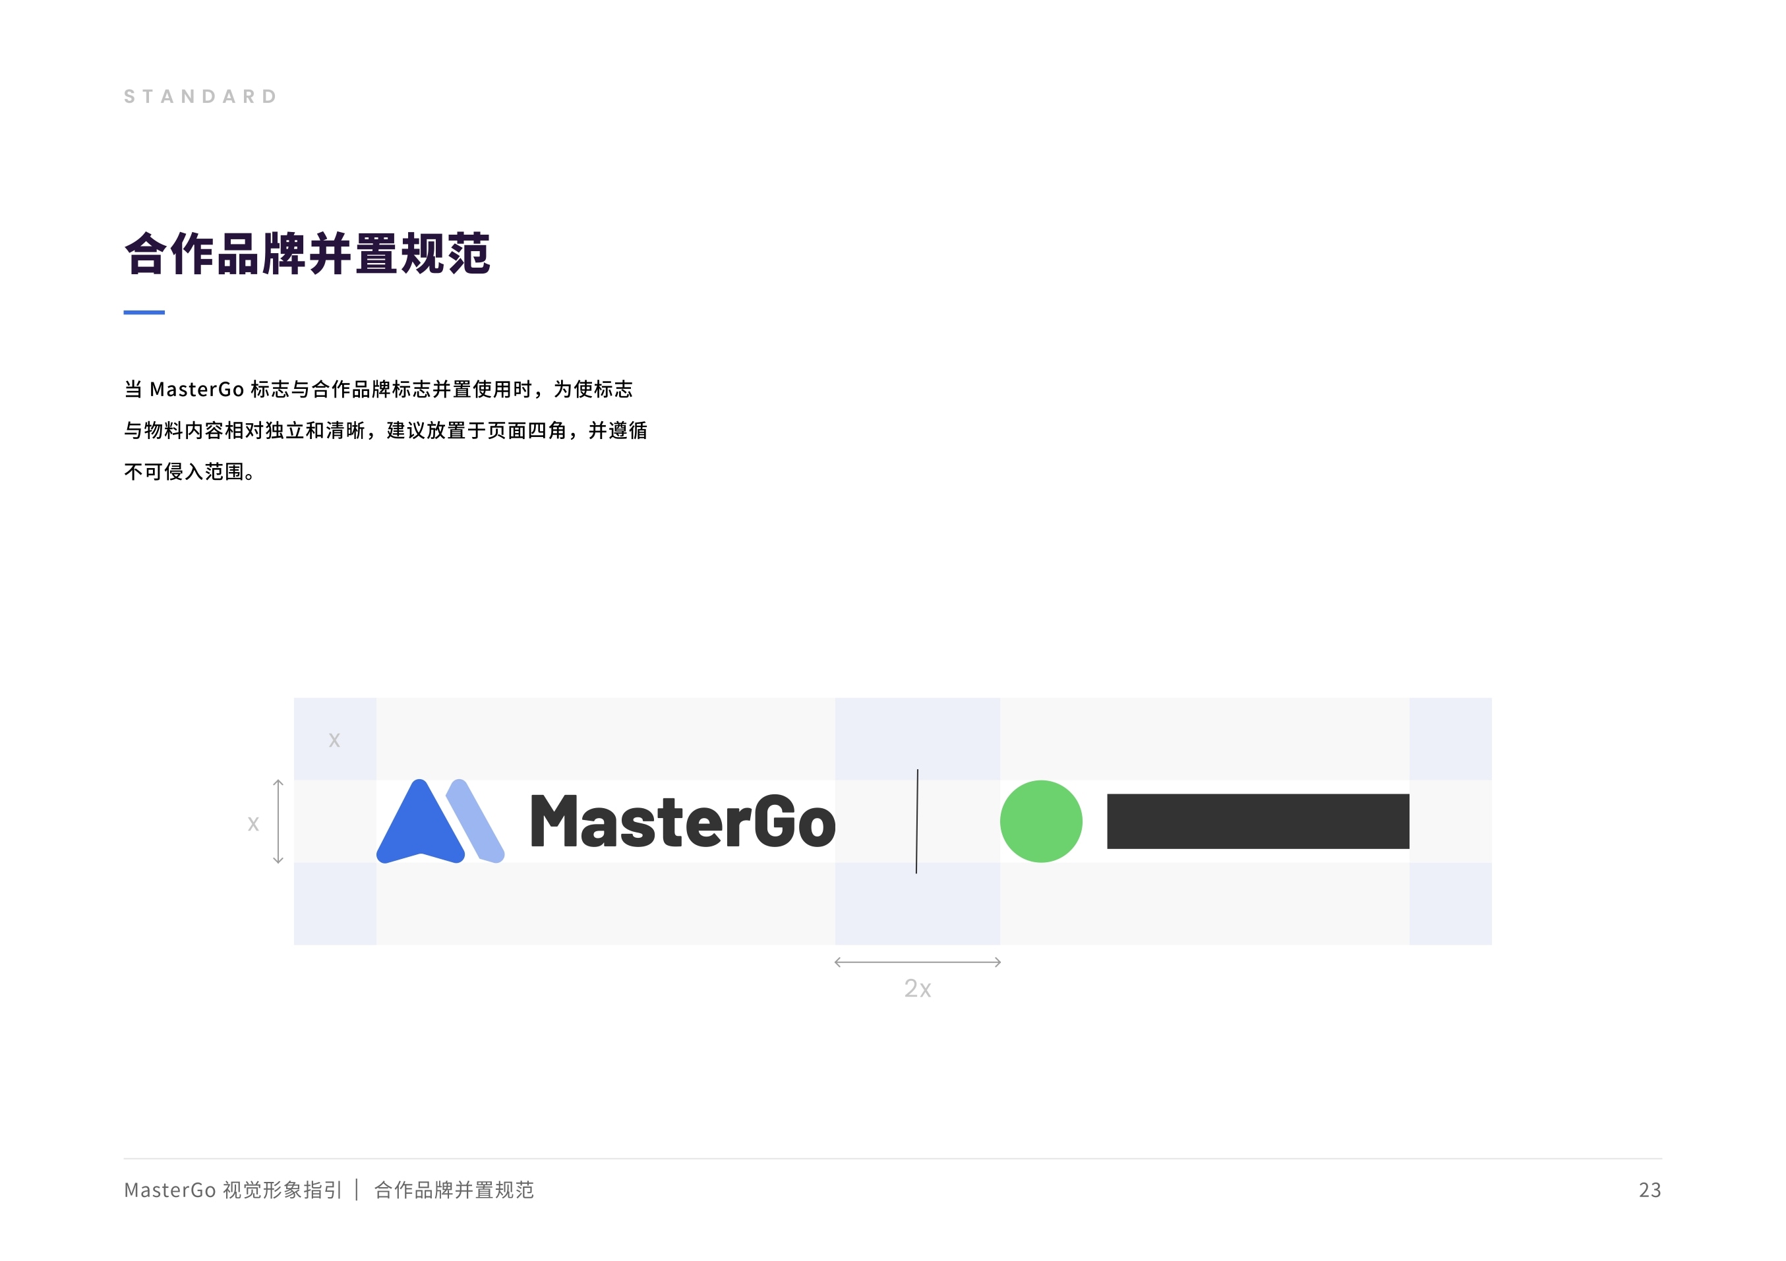Viewport: 1786px width, 1261px height.
Task: Click the 2x spacing label
Action: 917,989
